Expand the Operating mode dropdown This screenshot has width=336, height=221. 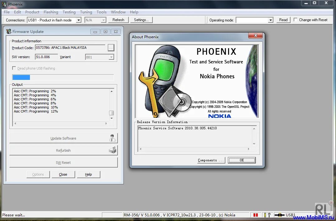coord(271,20)
